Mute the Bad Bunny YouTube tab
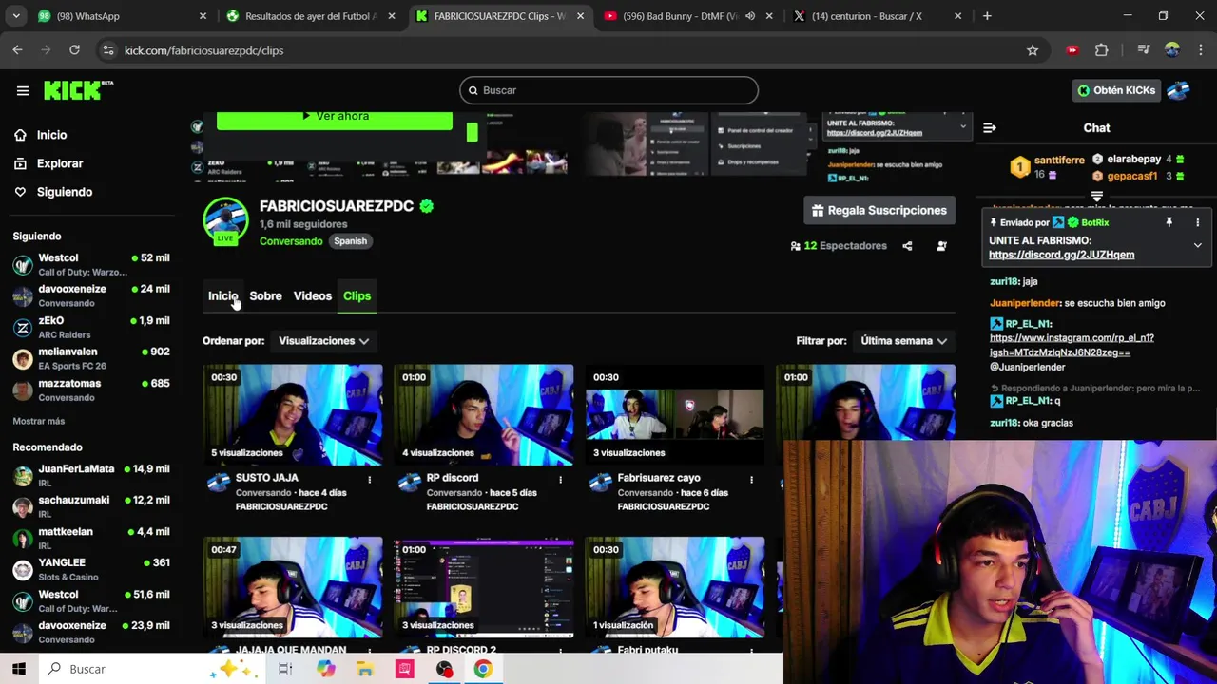The height and width of the screenshot is (684, 1217). coord(750,16)
